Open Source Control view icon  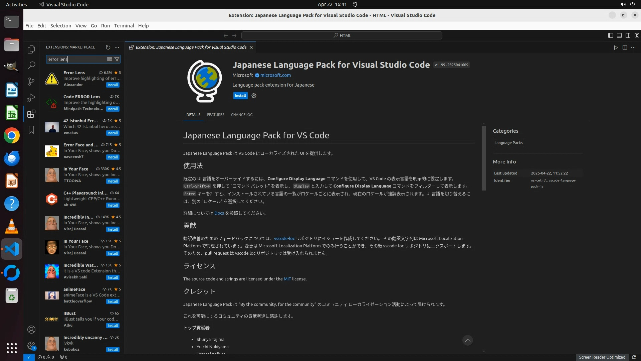click(31, 82)
